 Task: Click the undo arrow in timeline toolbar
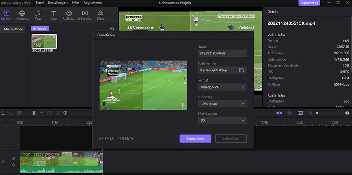3,113
